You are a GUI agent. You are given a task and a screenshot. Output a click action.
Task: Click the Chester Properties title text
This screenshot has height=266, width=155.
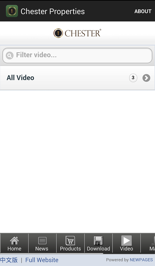[53, 12]
